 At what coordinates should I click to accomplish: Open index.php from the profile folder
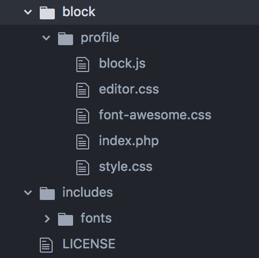[129, 141]
